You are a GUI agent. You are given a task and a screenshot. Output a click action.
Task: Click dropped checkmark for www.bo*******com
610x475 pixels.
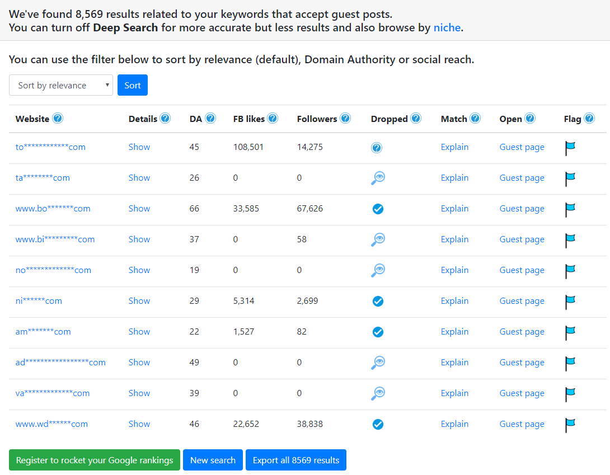378,209
